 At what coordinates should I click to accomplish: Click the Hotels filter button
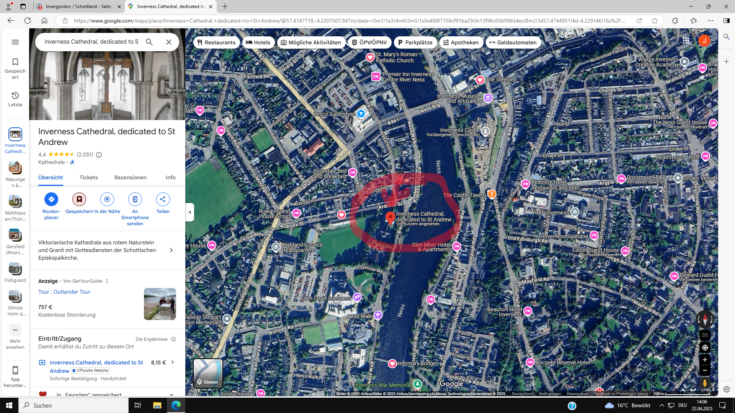(258, 42)
